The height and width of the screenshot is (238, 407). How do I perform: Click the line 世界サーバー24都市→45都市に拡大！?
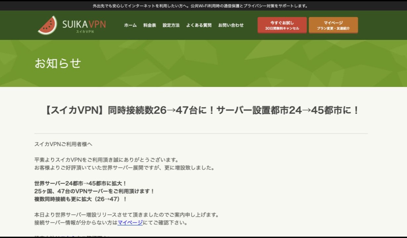coord(80,183)
